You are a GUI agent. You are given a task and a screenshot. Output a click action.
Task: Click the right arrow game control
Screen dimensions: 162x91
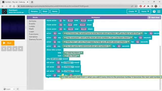9,49
